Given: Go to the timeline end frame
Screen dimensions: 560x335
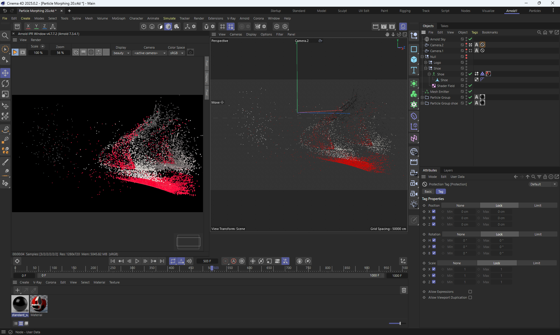Looking at the screenshot, I should tap(162, 261).
